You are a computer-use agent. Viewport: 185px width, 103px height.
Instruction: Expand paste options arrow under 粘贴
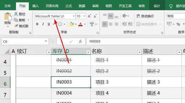(8, 26)
